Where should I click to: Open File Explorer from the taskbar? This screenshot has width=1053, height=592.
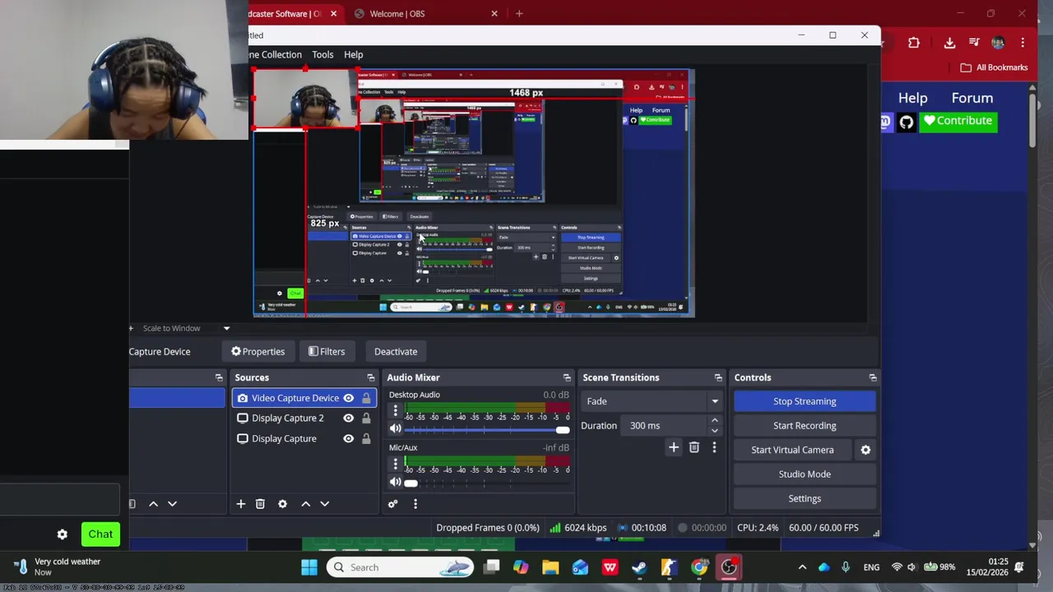click(x=550, y=567)
